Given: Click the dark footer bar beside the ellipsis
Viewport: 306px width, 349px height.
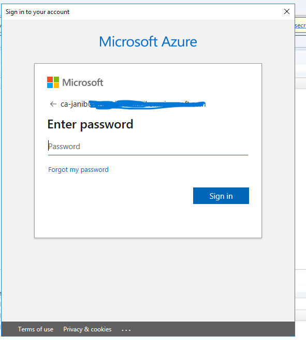Looking at the screenshot, I should coord(212,329).
